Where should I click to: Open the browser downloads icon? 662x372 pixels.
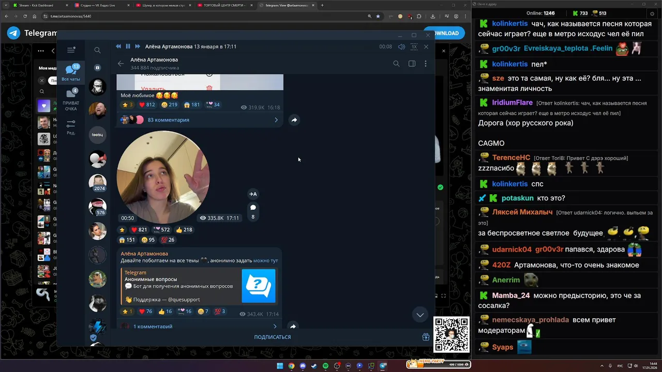coord(433,16)
